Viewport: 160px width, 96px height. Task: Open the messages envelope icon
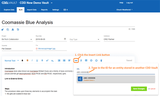(x=65, y=10)
